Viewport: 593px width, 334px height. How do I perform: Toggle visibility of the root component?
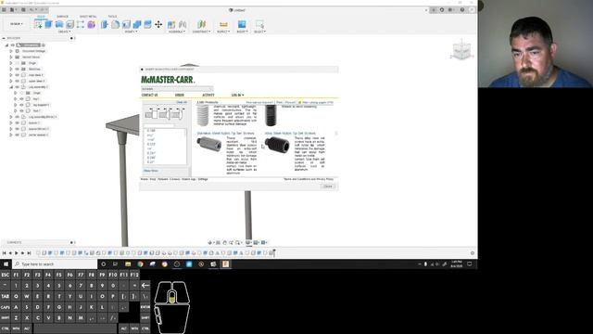12,45
